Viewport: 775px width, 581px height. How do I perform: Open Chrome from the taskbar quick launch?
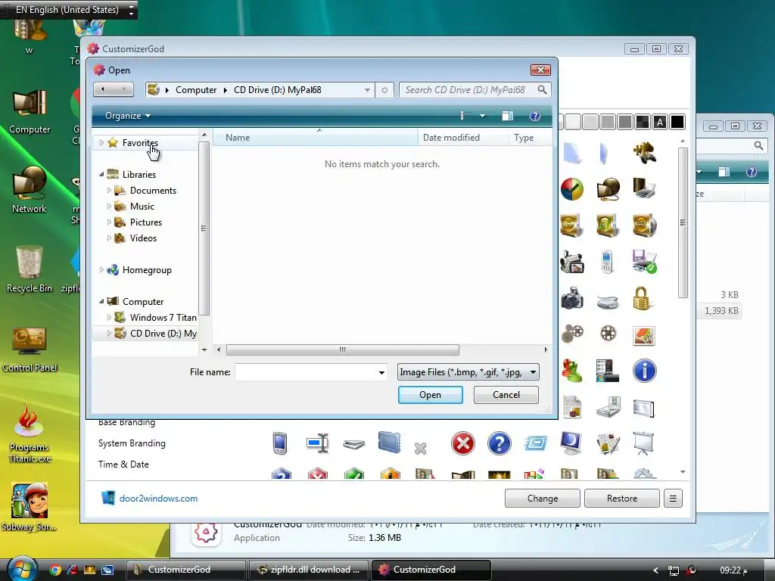coord(54,570)
